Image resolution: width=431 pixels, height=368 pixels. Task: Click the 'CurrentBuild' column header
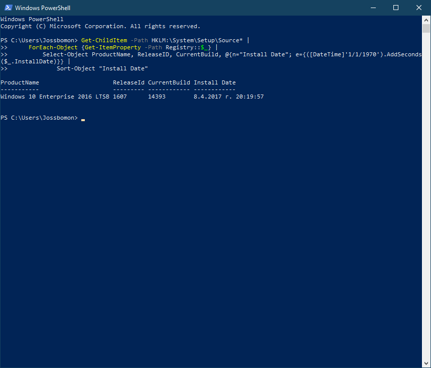tap(169, 82)
